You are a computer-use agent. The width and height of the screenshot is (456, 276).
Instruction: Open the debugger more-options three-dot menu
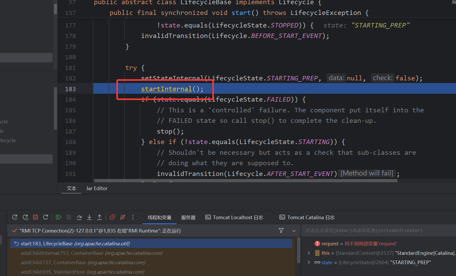133,217
